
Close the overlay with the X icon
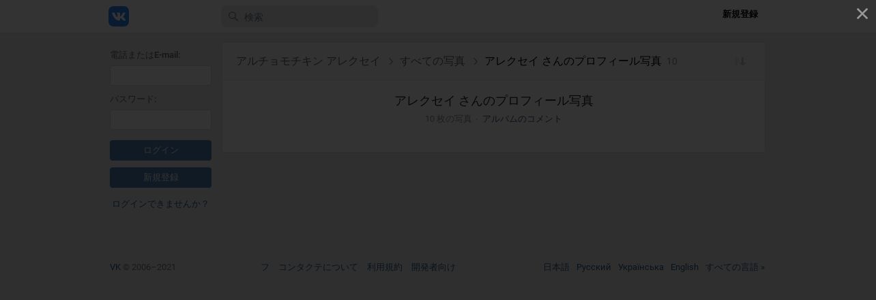click(862, 14)
